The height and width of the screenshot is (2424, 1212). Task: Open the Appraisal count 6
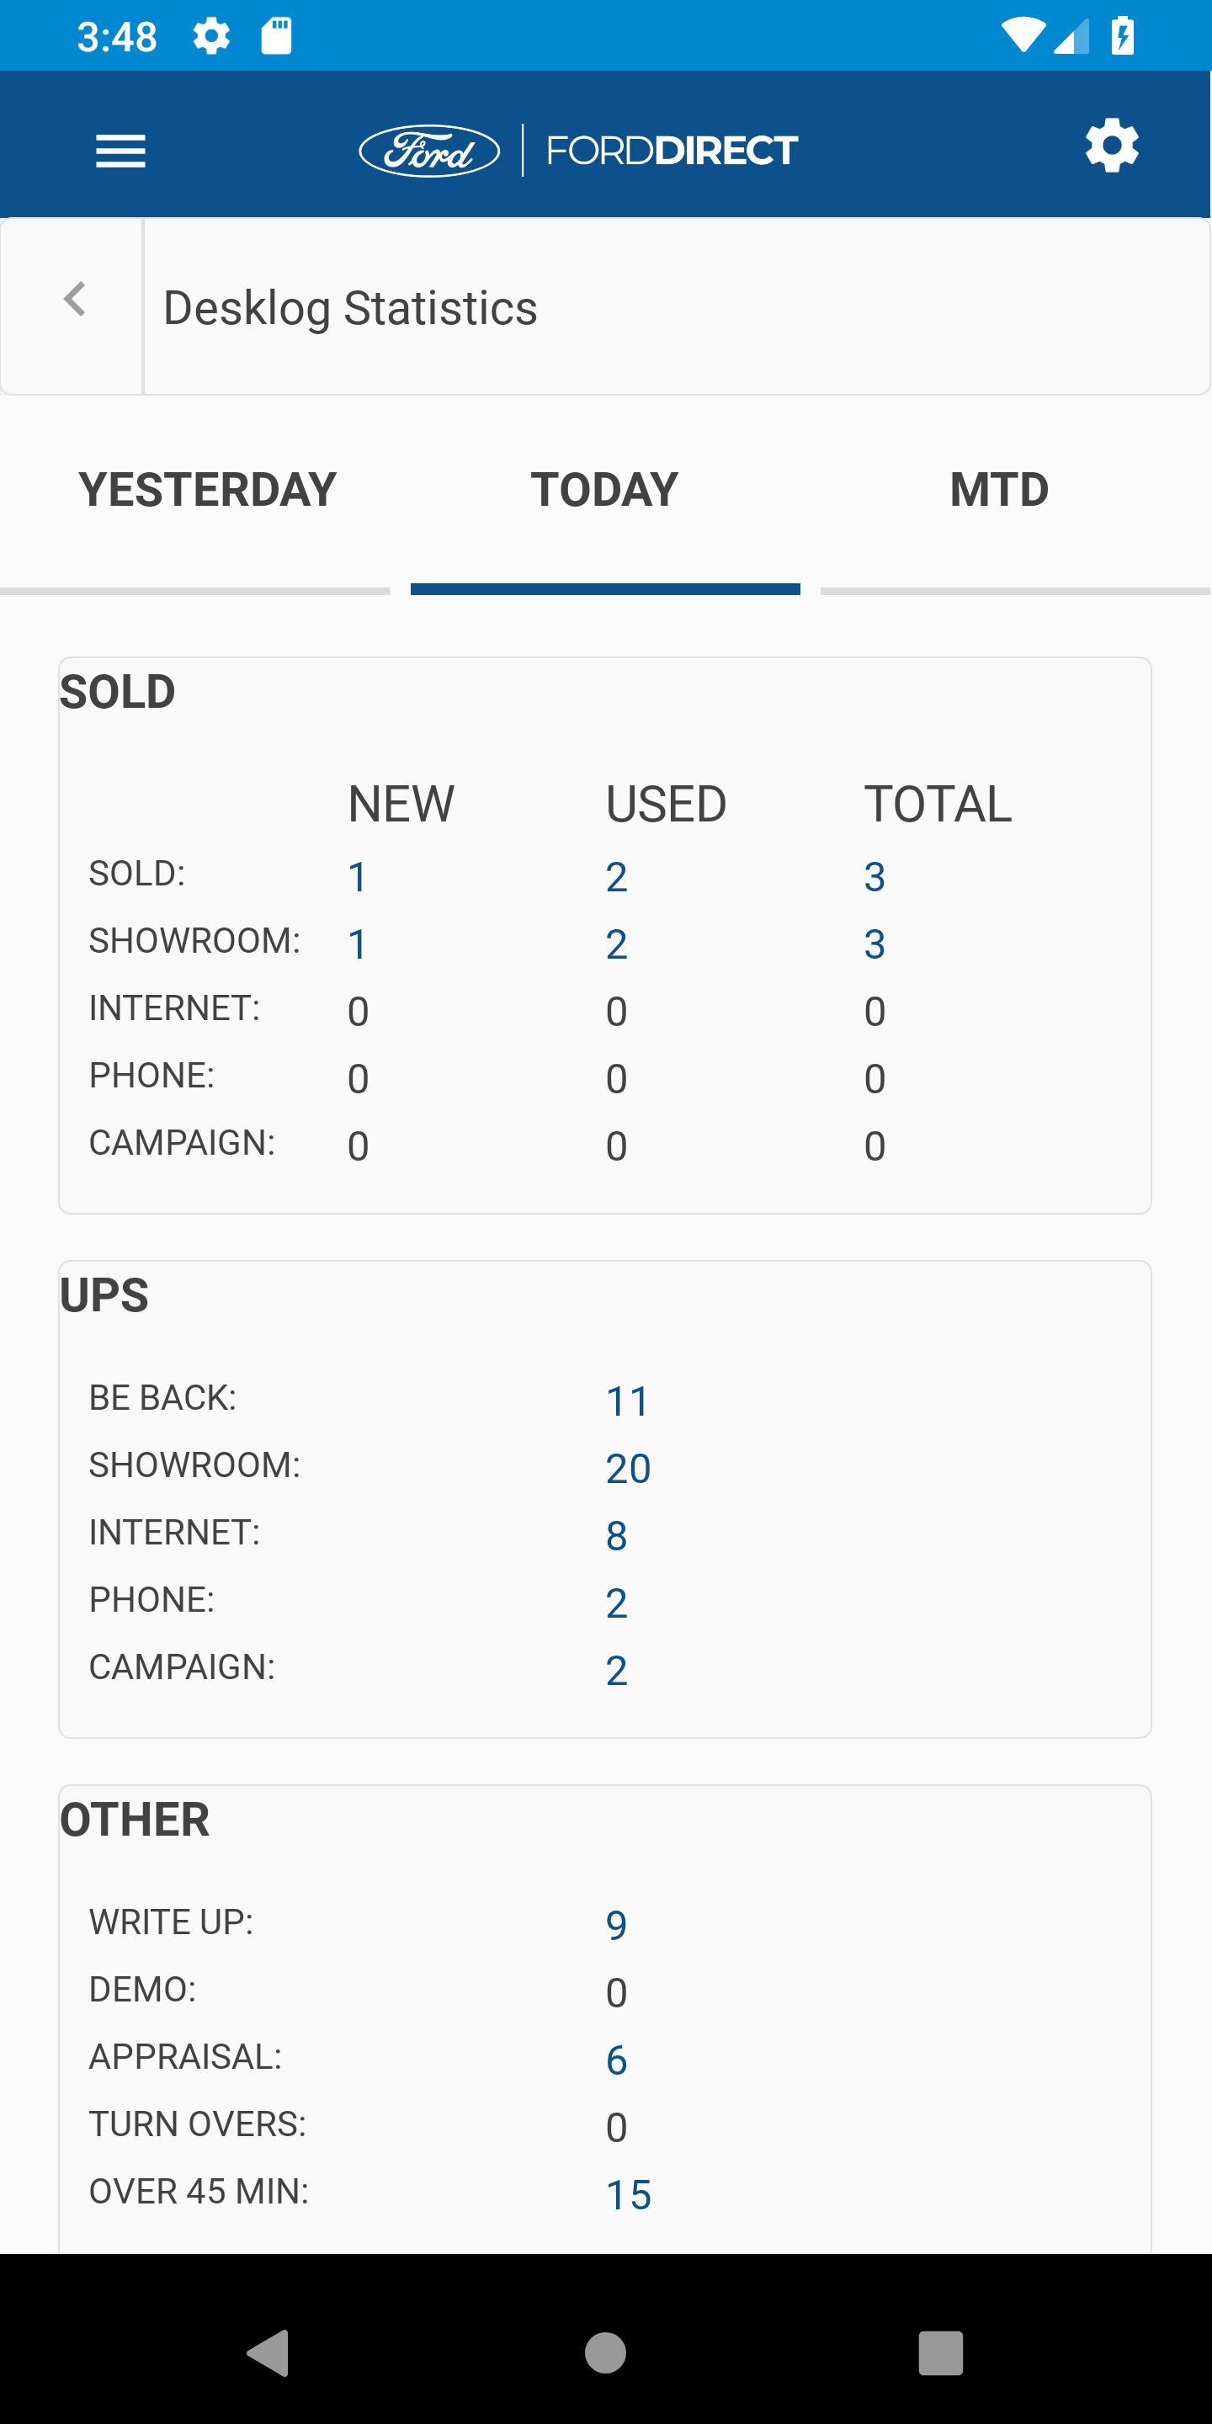click(x=616, y=2060)
